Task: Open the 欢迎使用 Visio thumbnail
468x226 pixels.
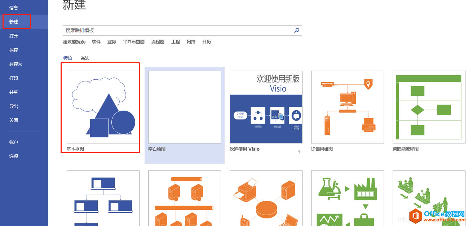Action: point(266,107)
